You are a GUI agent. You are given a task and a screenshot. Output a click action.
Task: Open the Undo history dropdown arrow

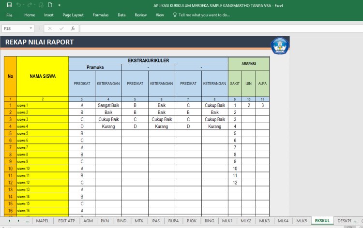tap(24, 5)
